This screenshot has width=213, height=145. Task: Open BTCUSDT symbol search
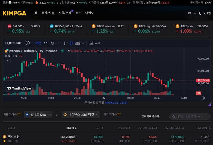(x=14, y=43)
